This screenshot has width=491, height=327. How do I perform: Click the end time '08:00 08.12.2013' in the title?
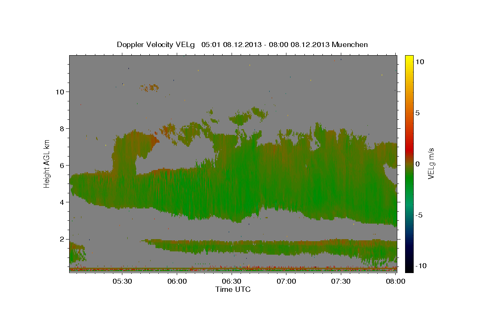pyautogui.click(x=299, y=45)
